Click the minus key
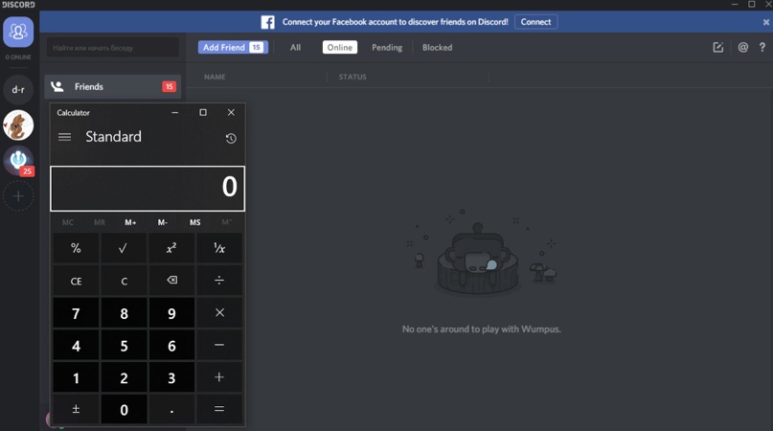The height and width of the screenshot is (431, 773). [219, 345]
